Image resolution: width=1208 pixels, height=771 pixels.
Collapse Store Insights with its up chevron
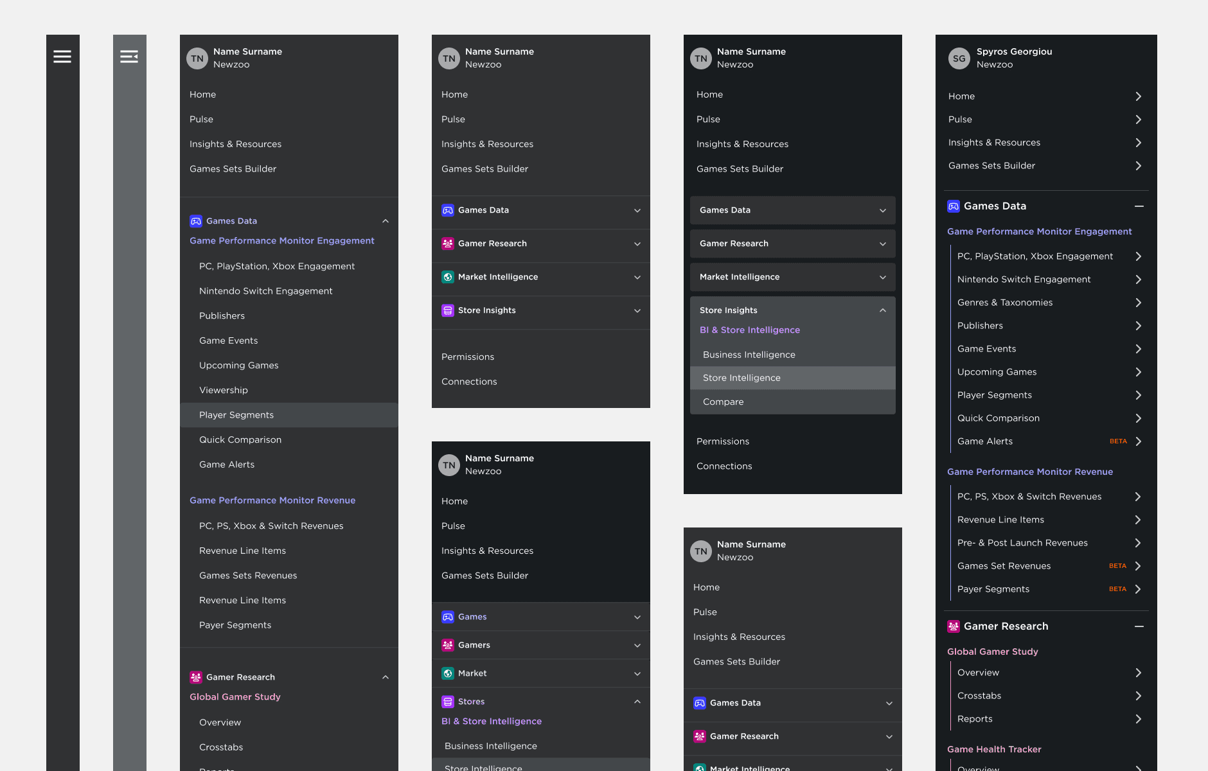[x=882, y=310]
